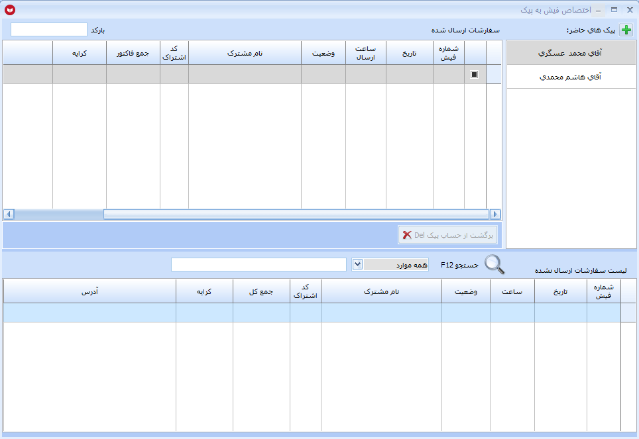Image resolution: width=639 pixels, height=439 pixels.
Task: Click the وضعیت header in unsent orders list
Action: 466,291
